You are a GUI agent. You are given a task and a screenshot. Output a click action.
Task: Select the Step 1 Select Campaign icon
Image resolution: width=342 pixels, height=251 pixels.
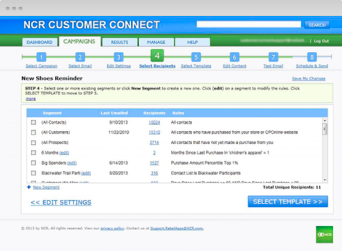pyautogui.click(x=41, y=56)
